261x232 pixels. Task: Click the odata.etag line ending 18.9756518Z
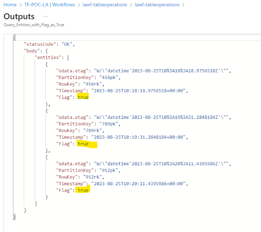[144, 71]
